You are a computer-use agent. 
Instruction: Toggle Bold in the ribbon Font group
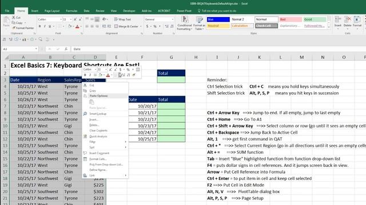click(x=39, y=27)
